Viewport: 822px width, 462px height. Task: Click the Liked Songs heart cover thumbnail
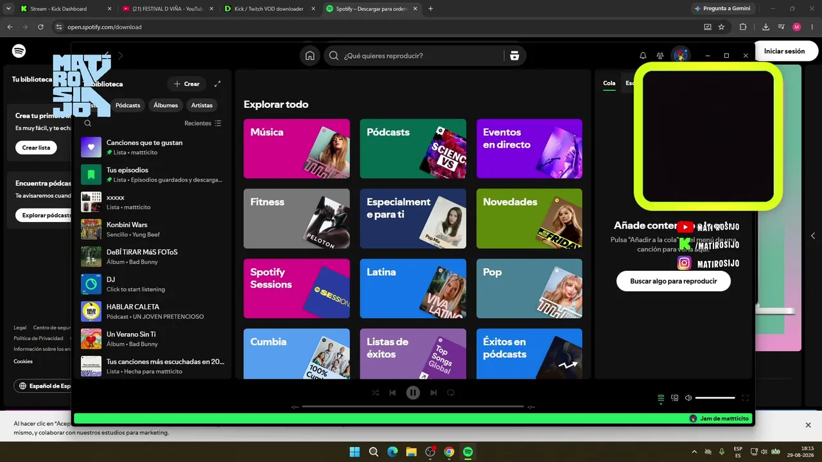(91, 147)
